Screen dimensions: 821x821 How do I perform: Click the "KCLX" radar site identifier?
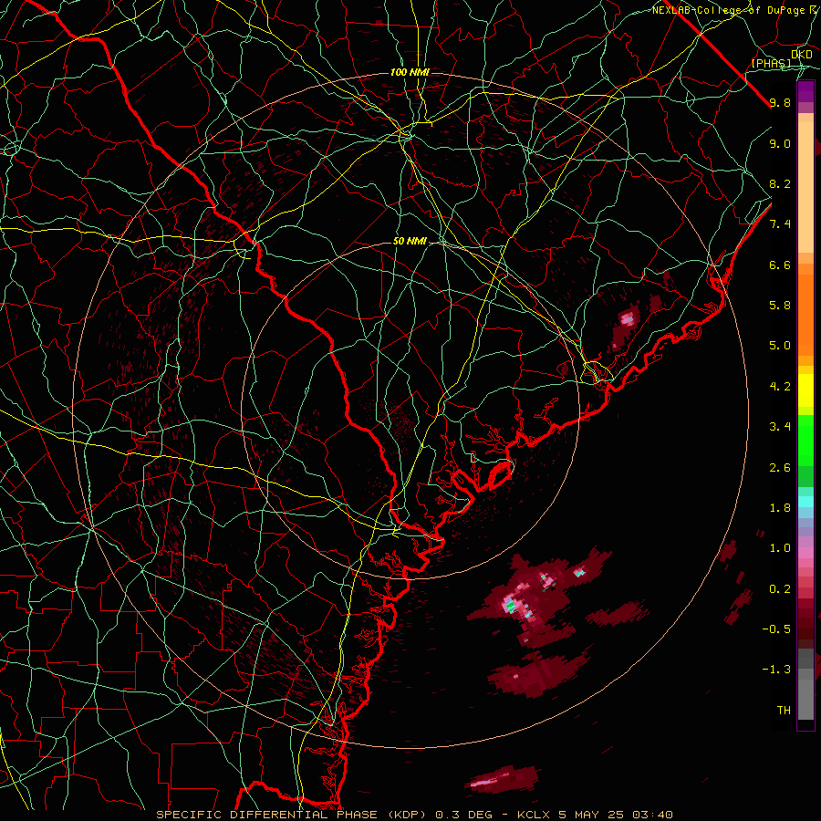(x=534, y=815)
